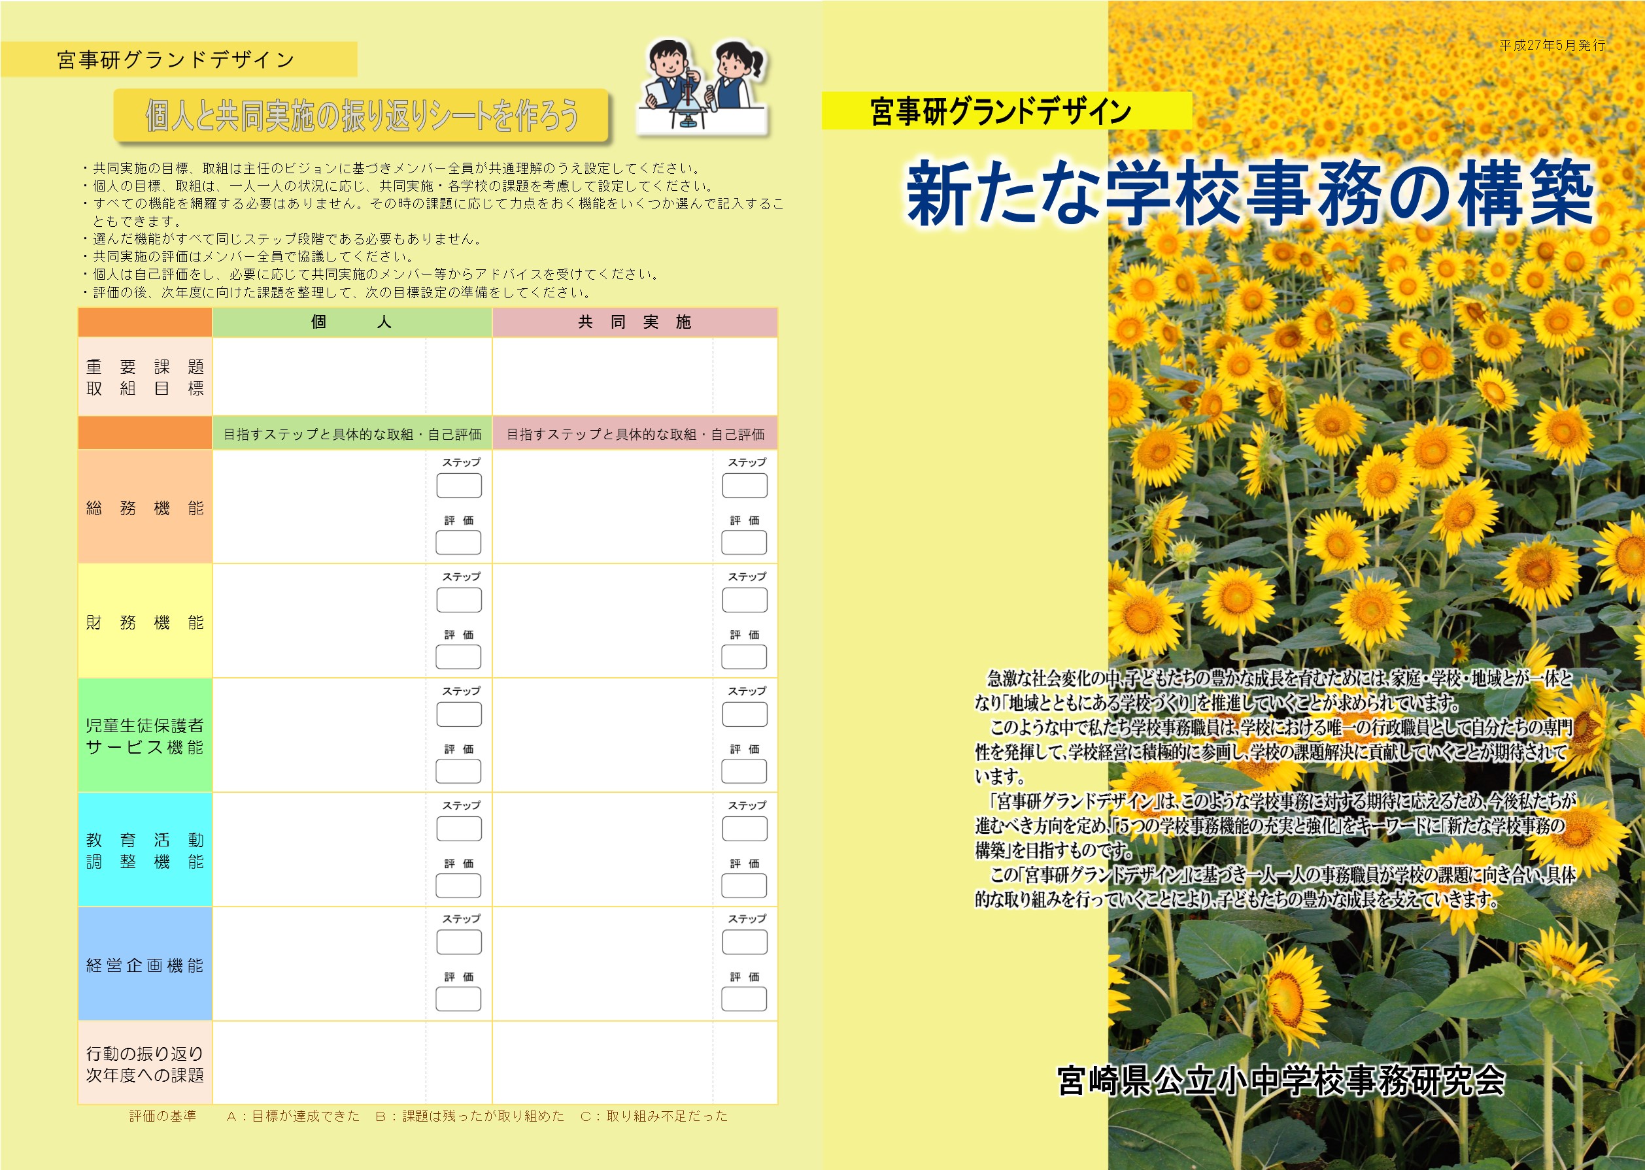Click the 重要課題取組目標 row label

145,376
